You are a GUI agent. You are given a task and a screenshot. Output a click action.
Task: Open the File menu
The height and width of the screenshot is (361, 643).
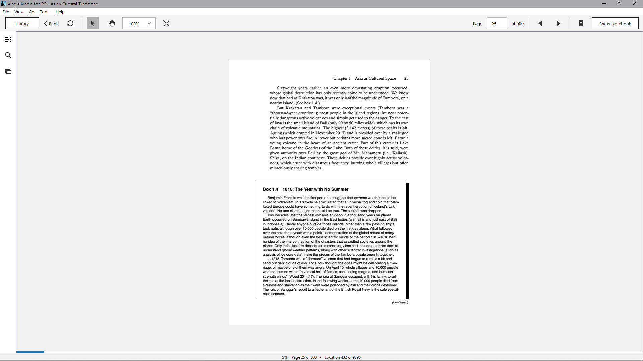click(6, 12)
